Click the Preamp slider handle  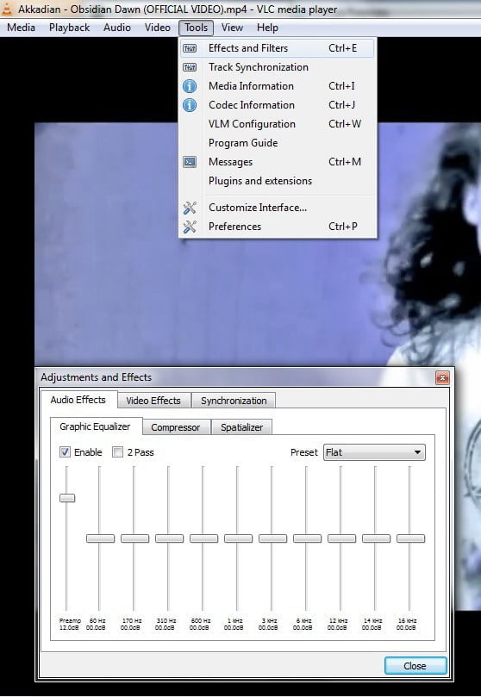point(67,498)
